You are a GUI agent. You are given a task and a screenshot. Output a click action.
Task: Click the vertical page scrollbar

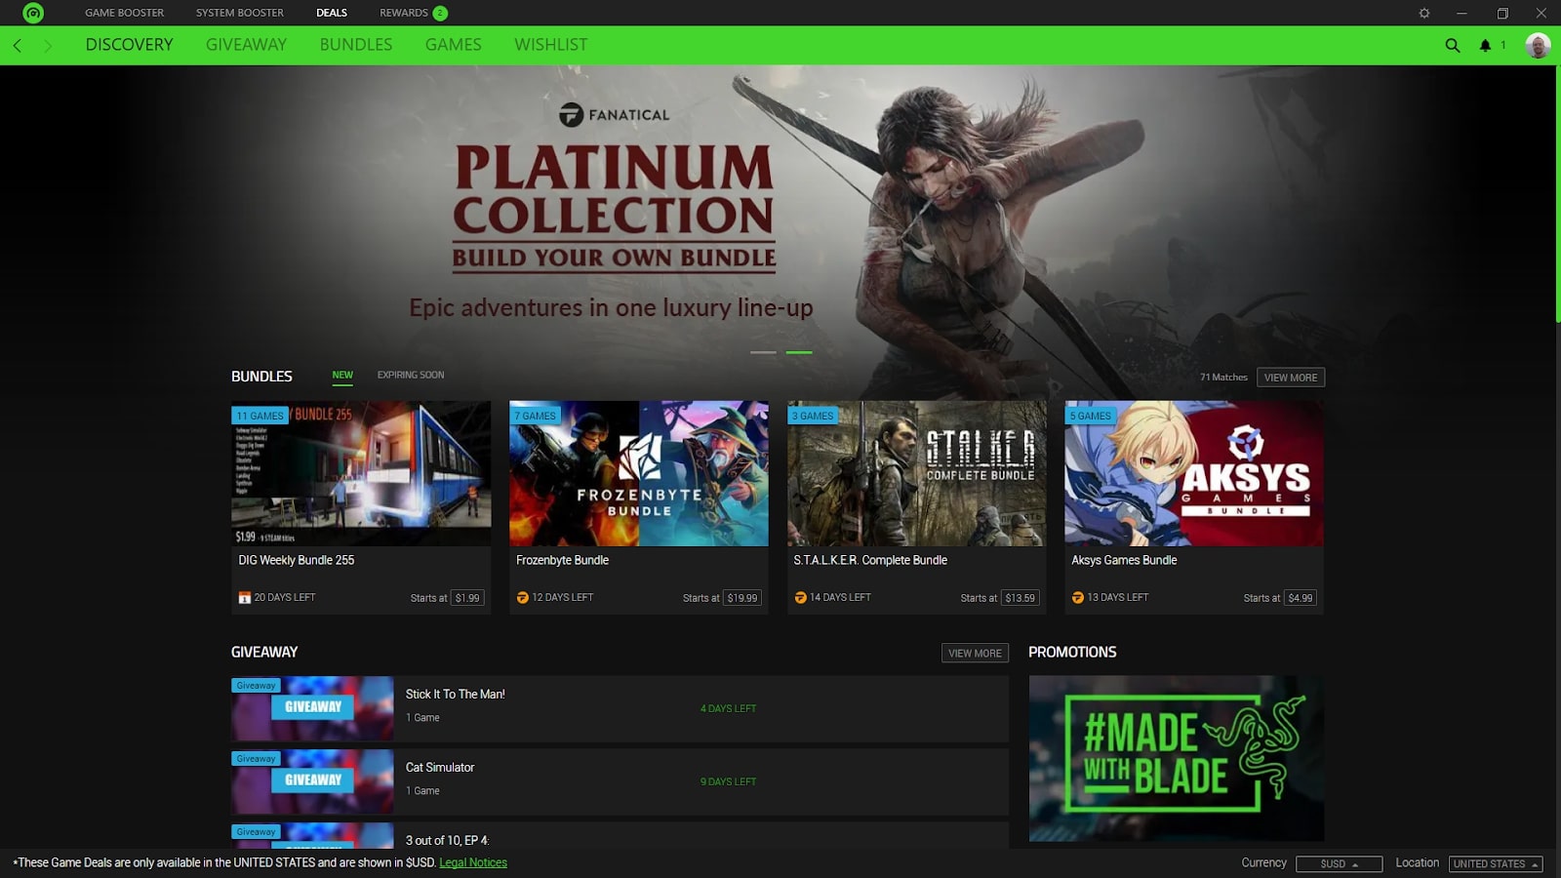click(x=1557, y=195)
